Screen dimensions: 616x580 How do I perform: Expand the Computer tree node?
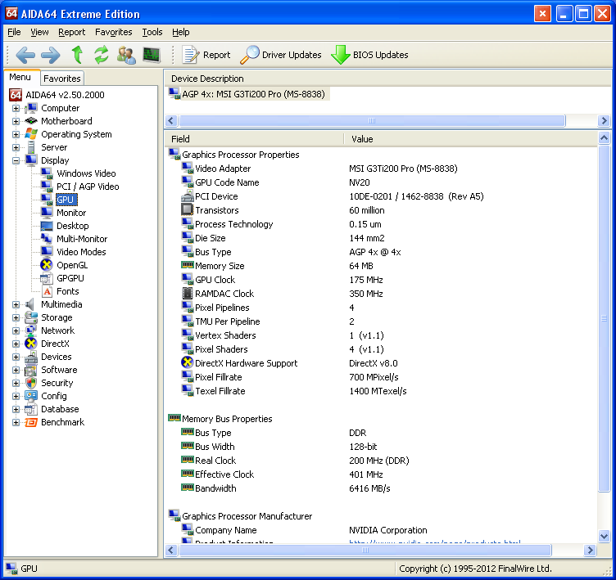coord(16,108)
